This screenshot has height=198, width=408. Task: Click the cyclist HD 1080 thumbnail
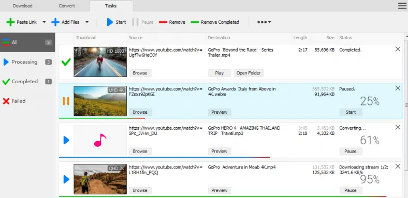[100, 62]
